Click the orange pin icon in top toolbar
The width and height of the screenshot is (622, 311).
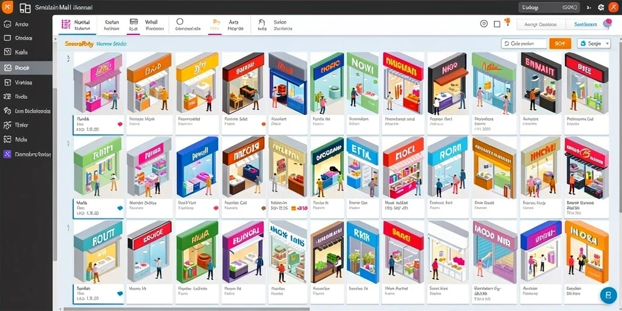[x=507, y=21]
